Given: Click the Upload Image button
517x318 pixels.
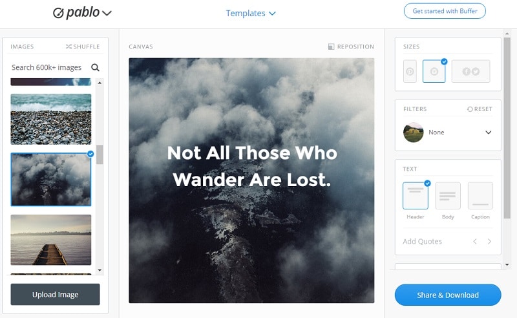Looking at the screenshot, I should click(55, 294).
